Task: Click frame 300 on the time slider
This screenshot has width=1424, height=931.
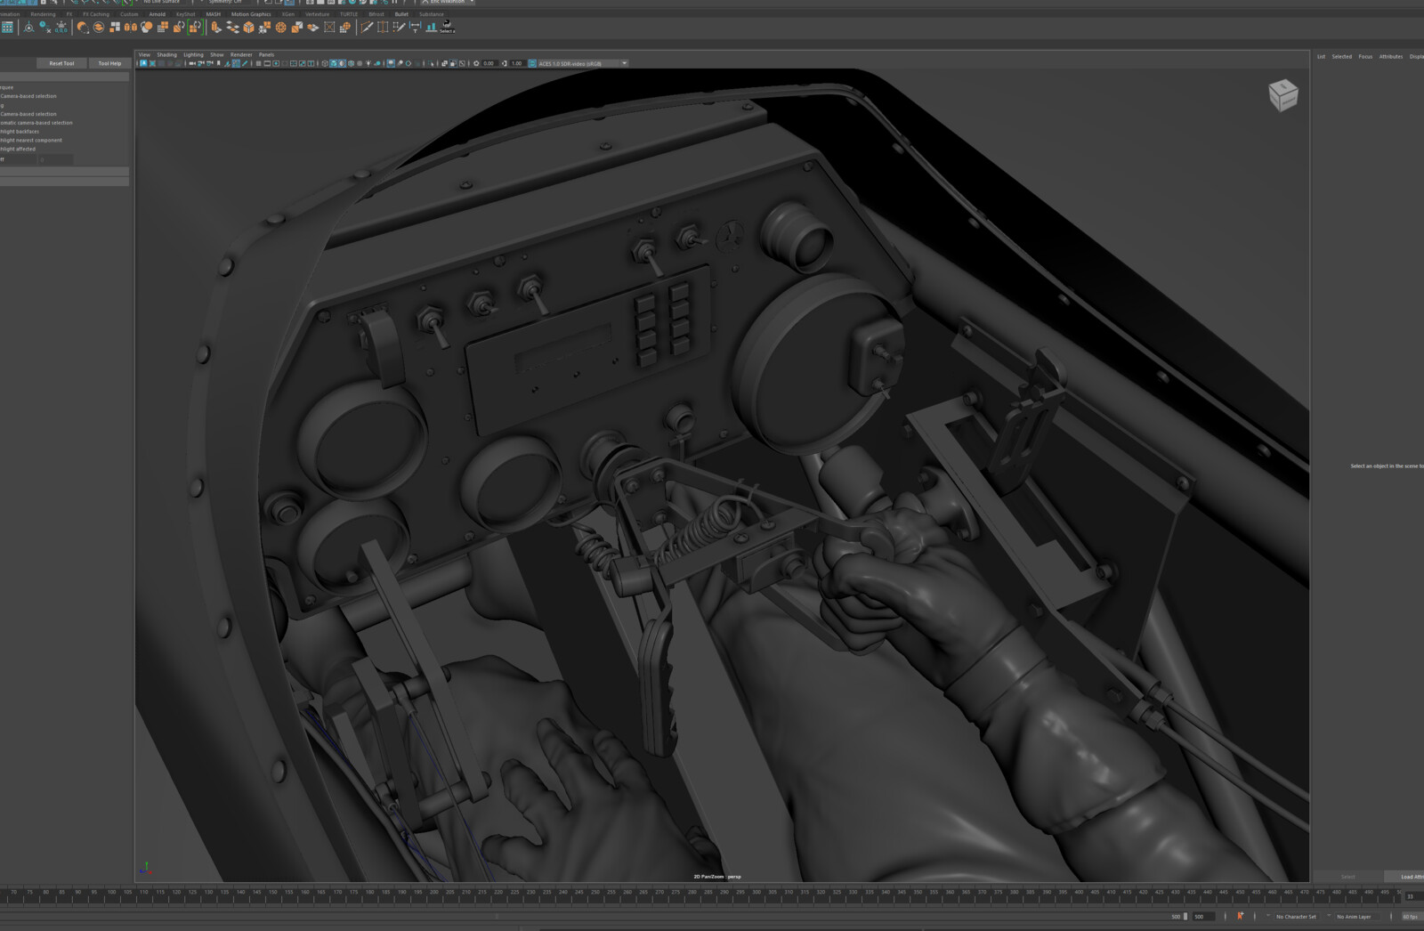Action: click(x=756, y=891)
